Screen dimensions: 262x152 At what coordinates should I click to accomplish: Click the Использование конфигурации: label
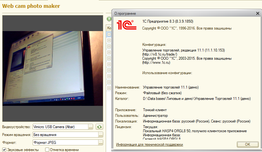pos(167,73)
